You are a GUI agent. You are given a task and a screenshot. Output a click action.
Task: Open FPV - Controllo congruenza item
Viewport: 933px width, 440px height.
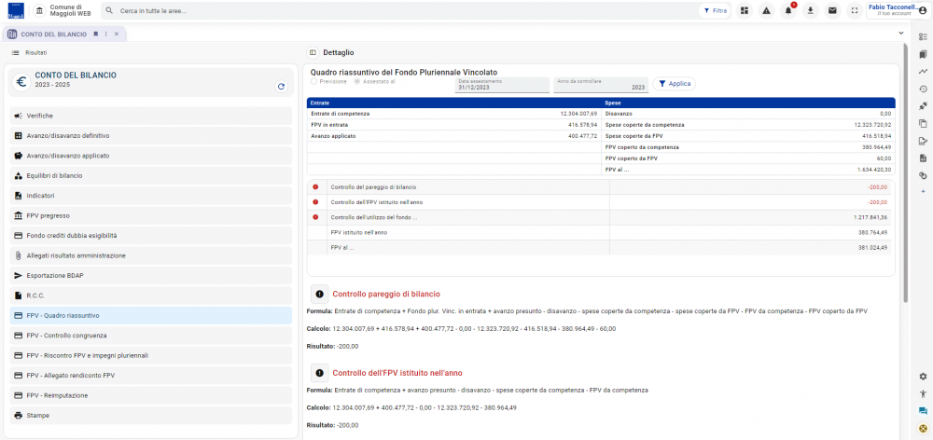150,336
